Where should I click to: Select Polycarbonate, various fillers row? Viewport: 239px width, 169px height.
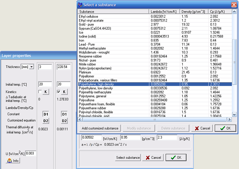pos(155,80)
